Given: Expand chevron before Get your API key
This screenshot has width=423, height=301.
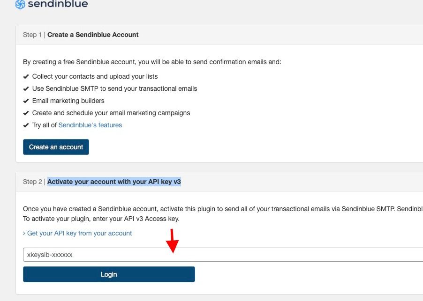Looking at the screenshot, I should [x=24, y=233].
